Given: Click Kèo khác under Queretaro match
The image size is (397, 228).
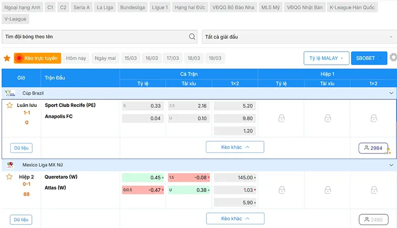Looking at the screenshot, I should 235,218.
